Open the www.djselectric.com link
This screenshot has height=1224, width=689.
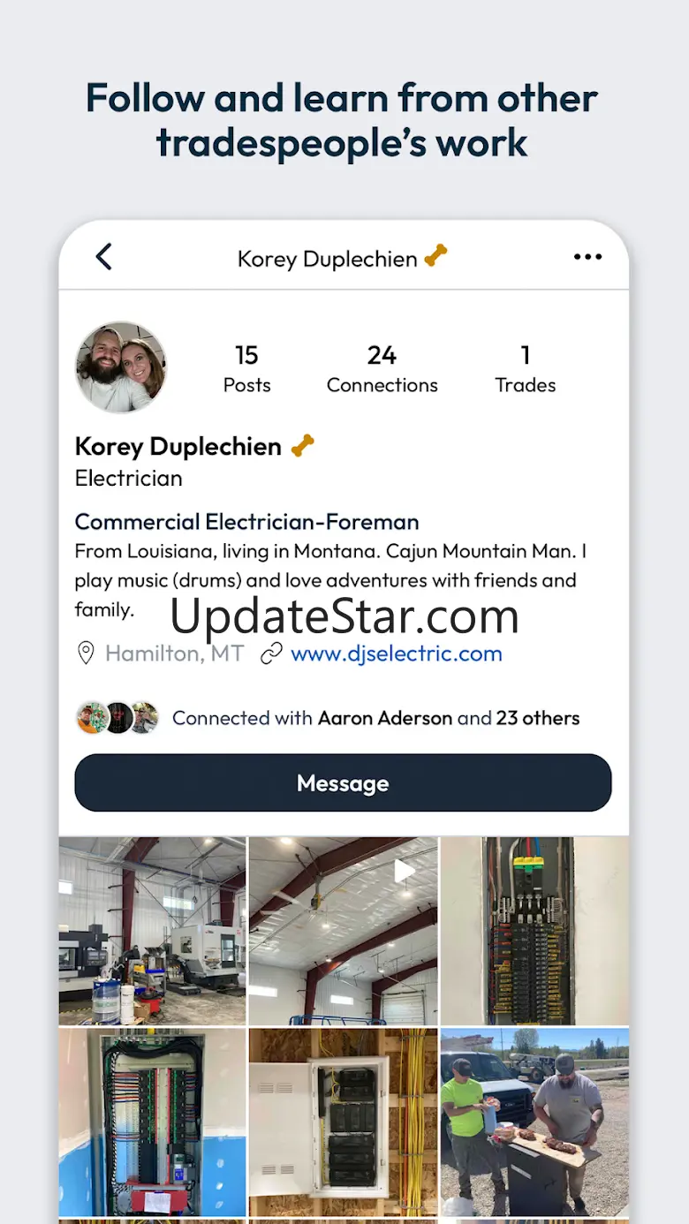click(x=397, y=654)
